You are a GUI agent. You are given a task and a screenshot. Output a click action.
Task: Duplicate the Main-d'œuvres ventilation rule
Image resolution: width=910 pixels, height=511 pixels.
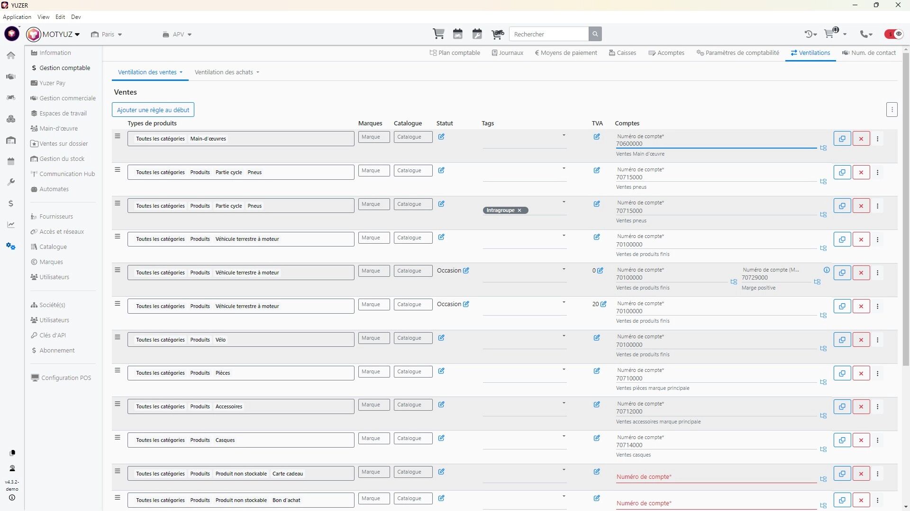[x=842, y=139]
